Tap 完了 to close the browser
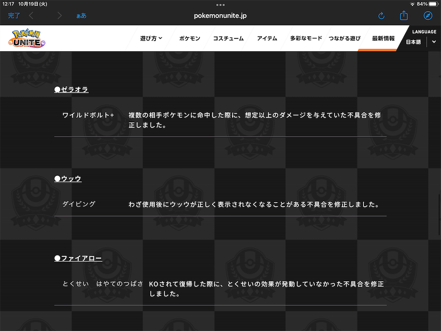This screenshot has height=331, width=441. (x=14, y=16)
